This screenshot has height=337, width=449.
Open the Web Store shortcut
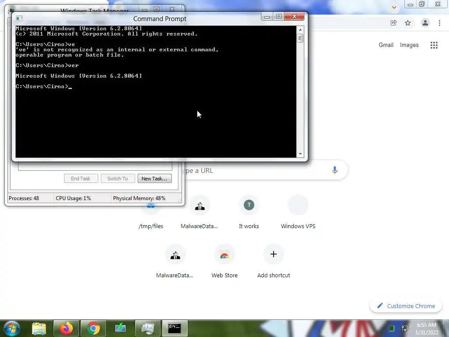click(x=224, y=262)
